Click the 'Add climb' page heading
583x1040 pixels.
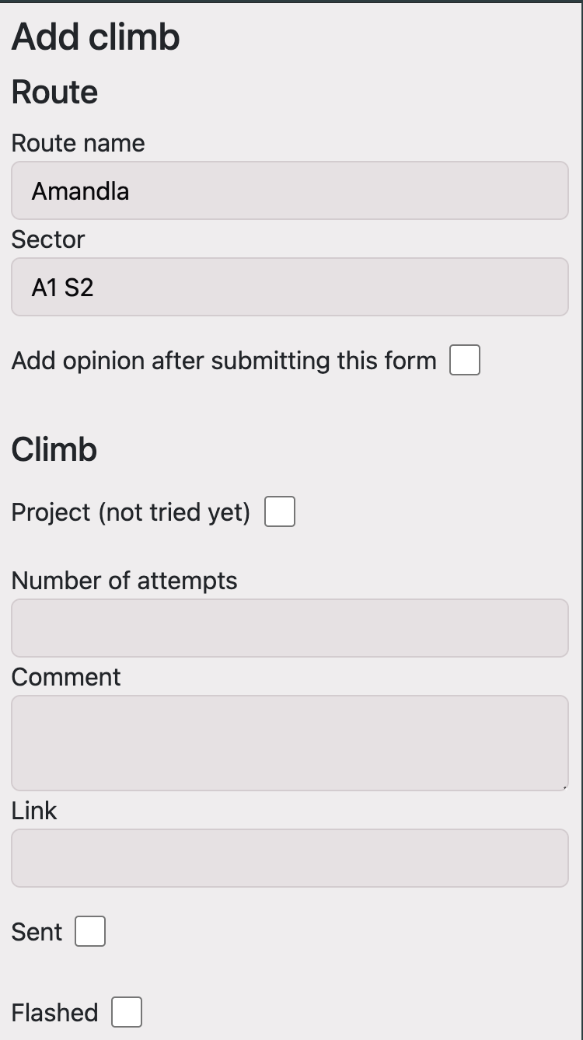click(x=95, y=37)
